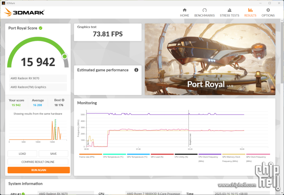Click the info icon beside Best score
The height and width of the screenshot is (195, 284).
click(63, 100)
